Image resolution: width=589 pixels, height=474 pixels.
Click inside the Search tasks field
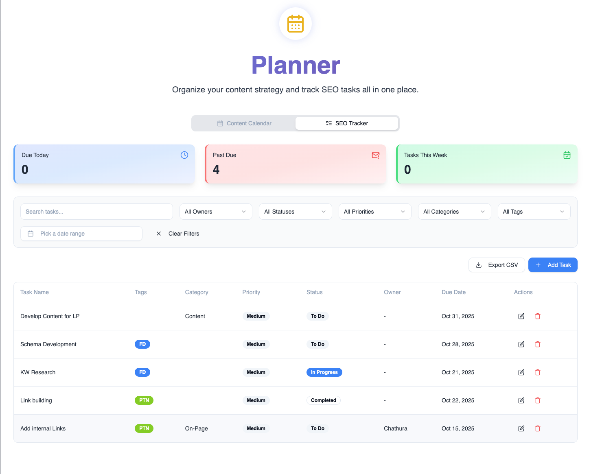[96, 212]
